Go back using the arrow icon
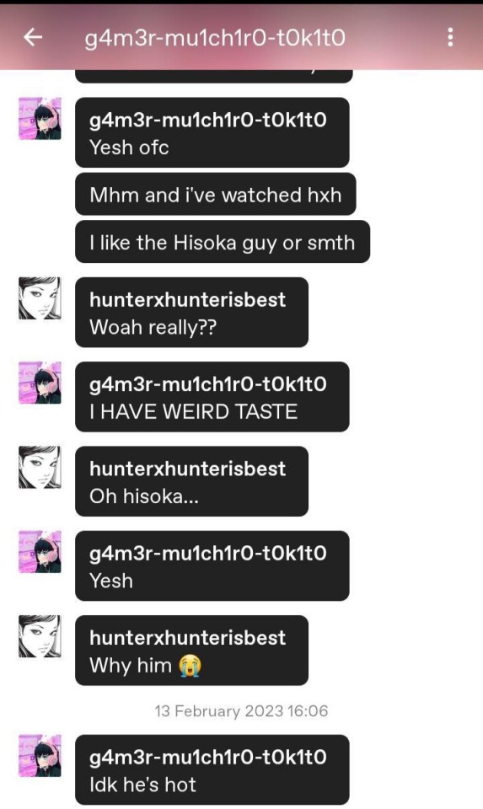Screen dimensions: 483x809 (33, 37)
